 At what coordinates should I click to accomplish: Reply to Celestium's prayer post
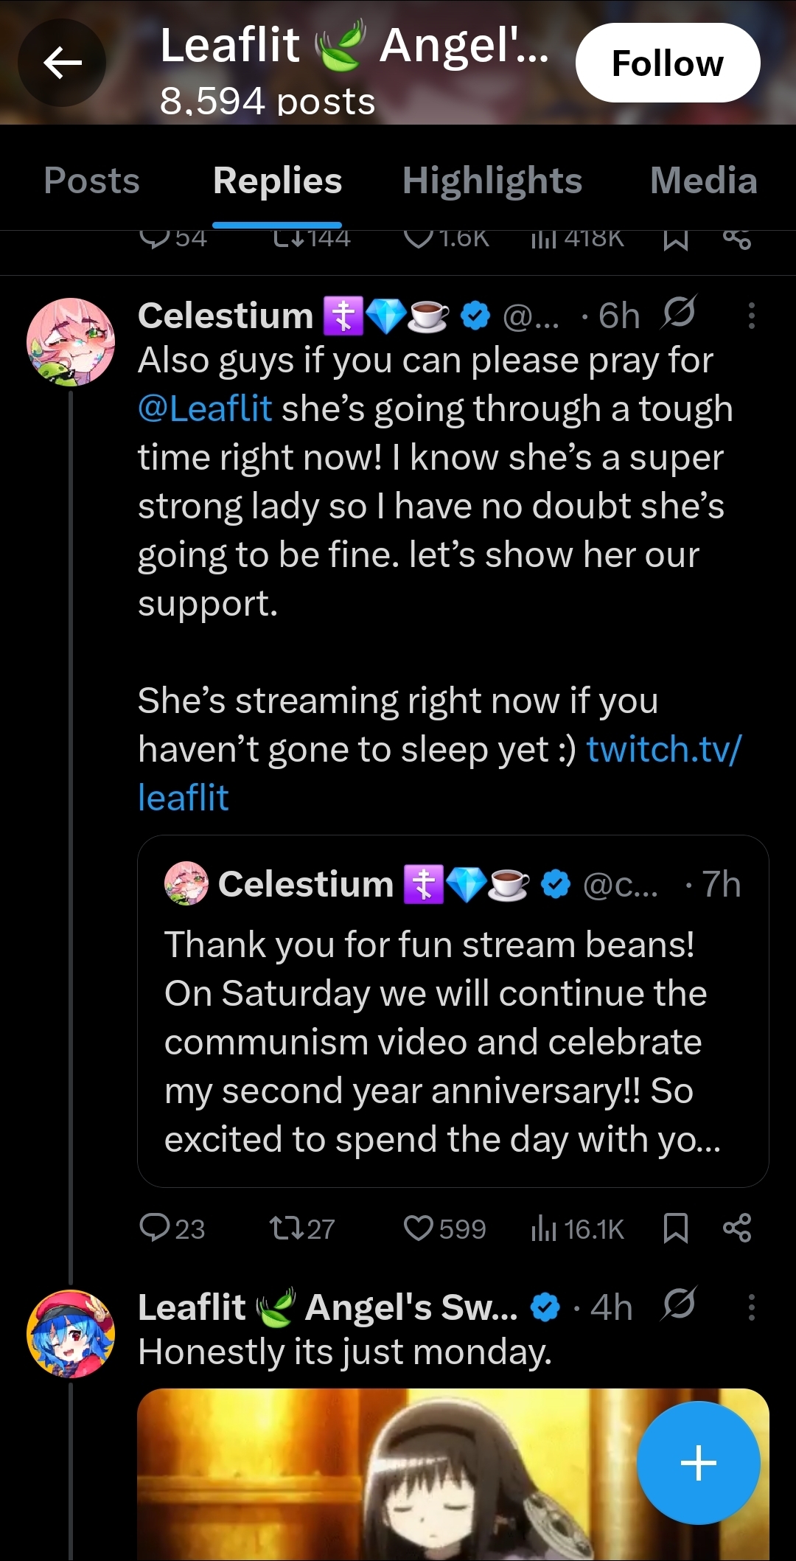point(172,1228)
